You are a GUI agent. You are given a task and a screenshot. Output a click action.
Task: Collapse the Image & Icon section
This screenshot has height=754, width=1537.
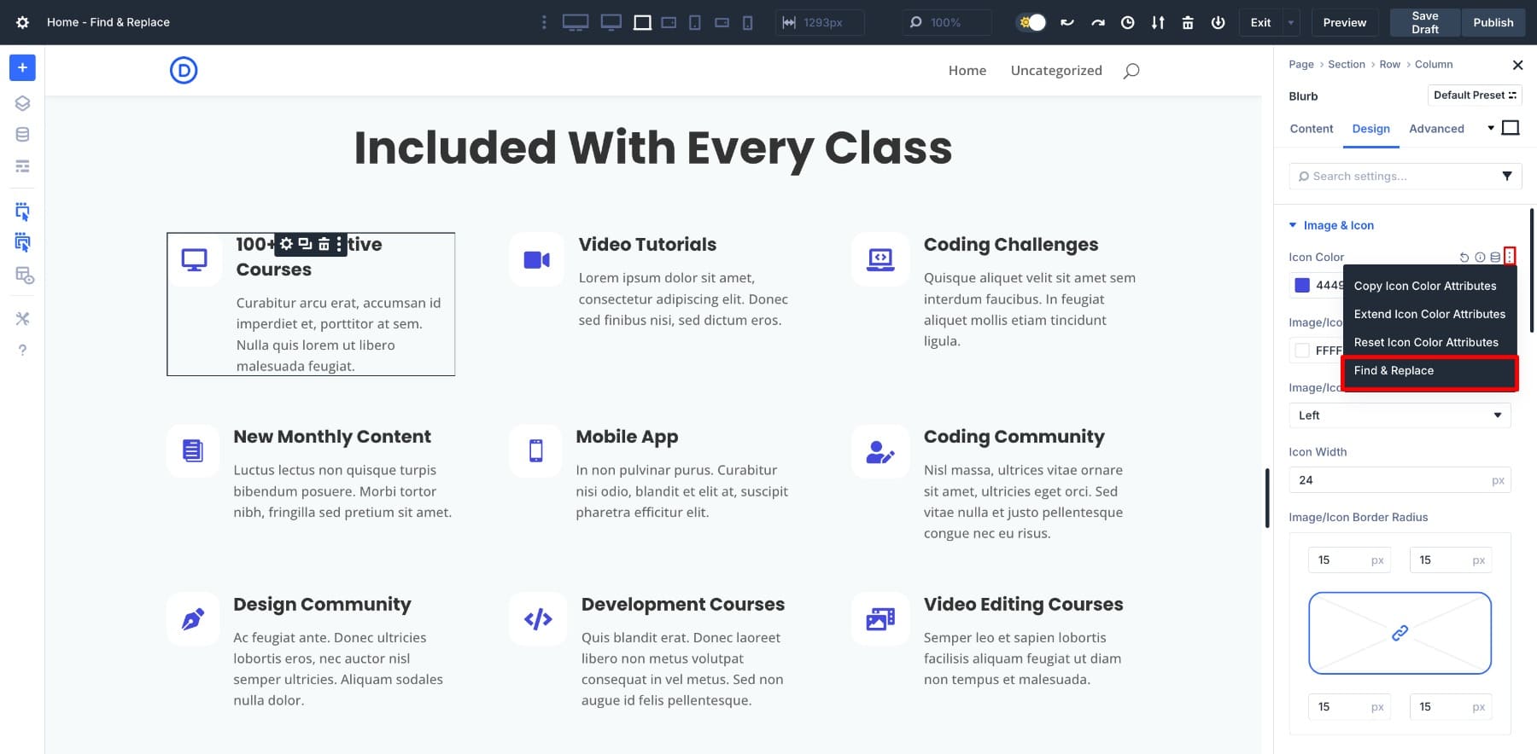click(1293, 225)
